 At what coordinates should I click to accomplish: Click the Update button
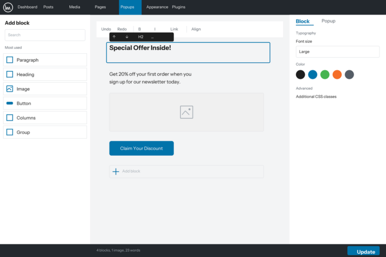tap(363, 251)
